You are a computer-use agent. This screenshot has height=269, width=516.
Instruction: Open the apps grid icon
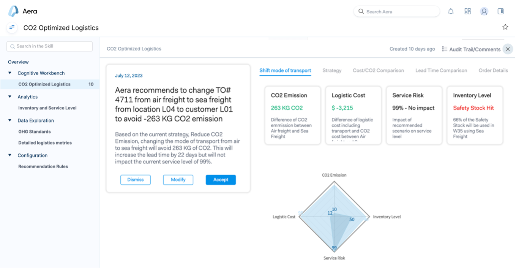point(467,11)
